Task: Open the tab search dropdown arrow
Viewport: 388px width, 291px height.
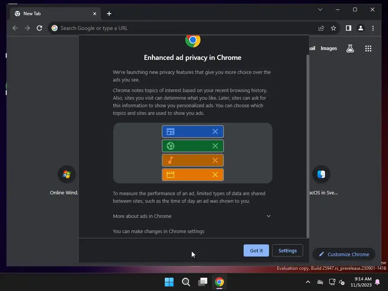Action: (x=320, y=9)
